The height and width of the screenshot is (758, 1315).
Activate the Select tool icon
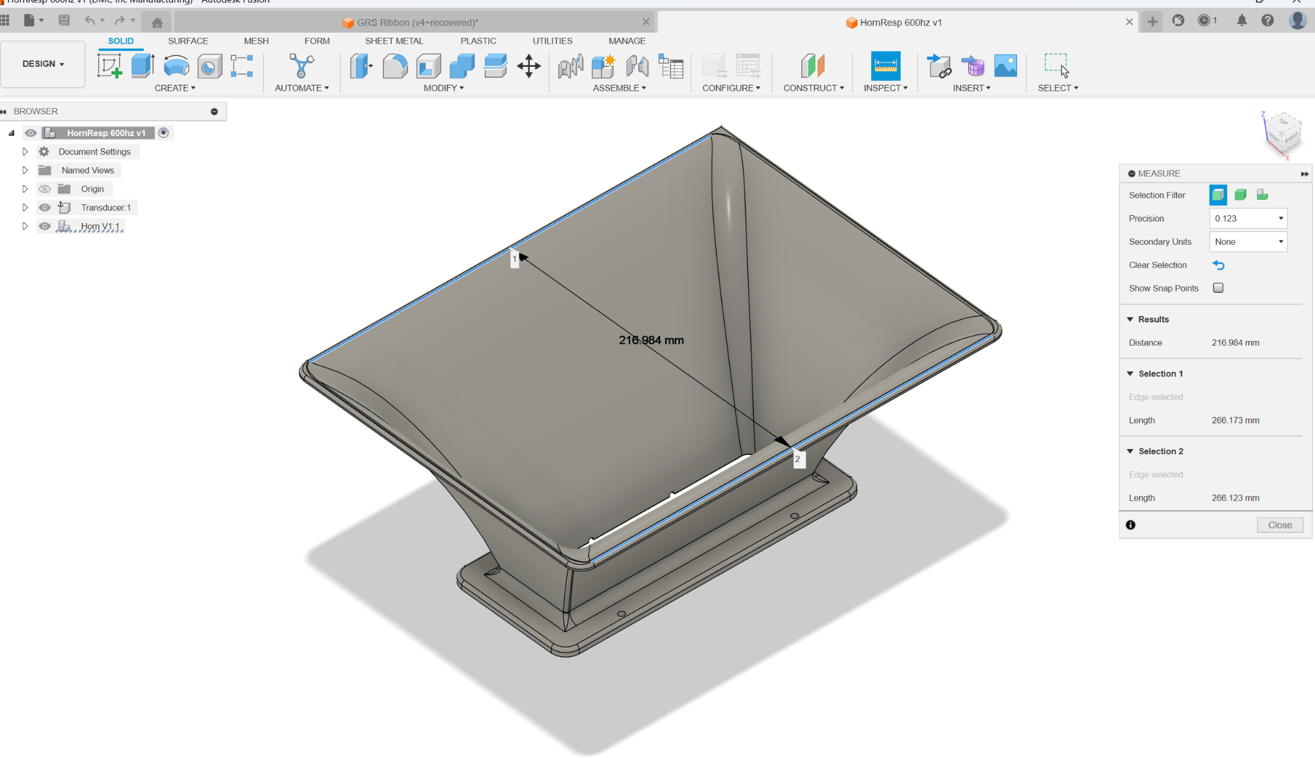pos(1057,66)
